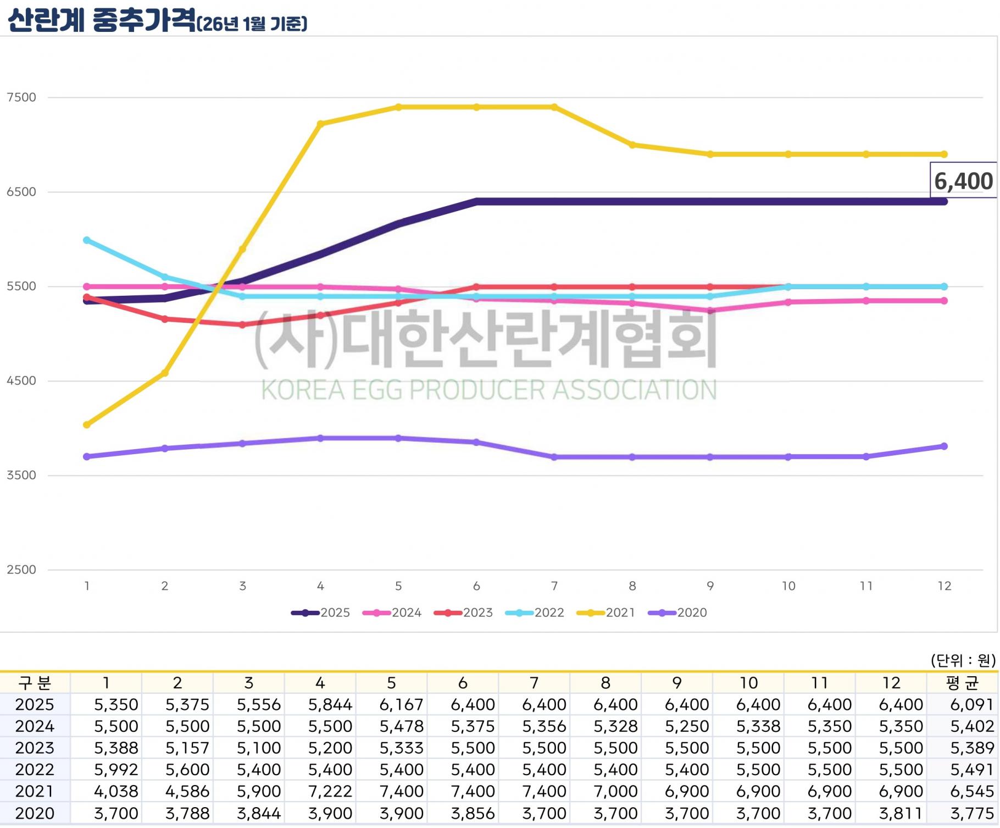Screen dimensions: 1000x828
Task: Click the 6,091 average value for 2025
Action: [x=971, y=704]
